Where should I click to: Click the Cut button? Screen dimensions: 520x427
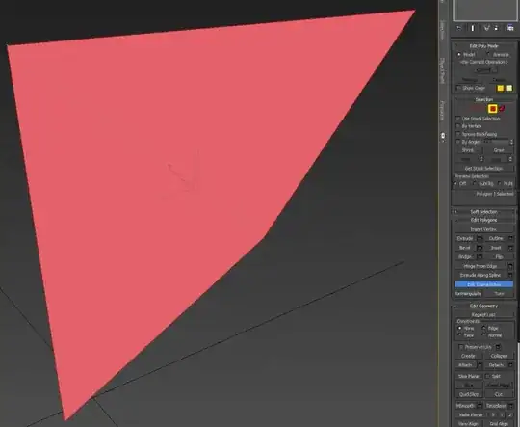coord(499,394)
